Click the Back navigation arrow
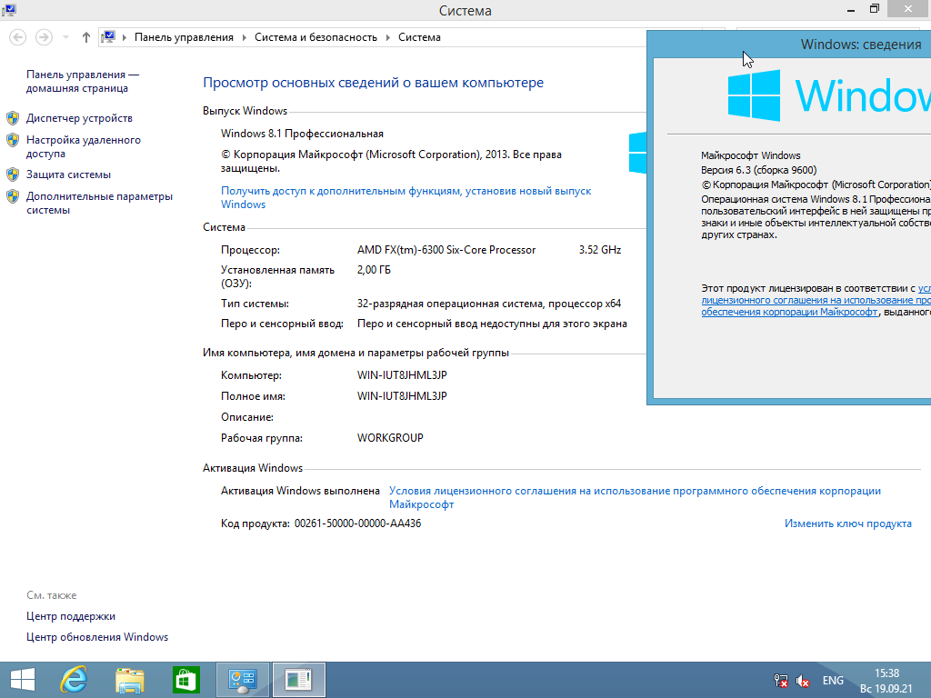This screenshot has height=698, width=931. point(18,37)
